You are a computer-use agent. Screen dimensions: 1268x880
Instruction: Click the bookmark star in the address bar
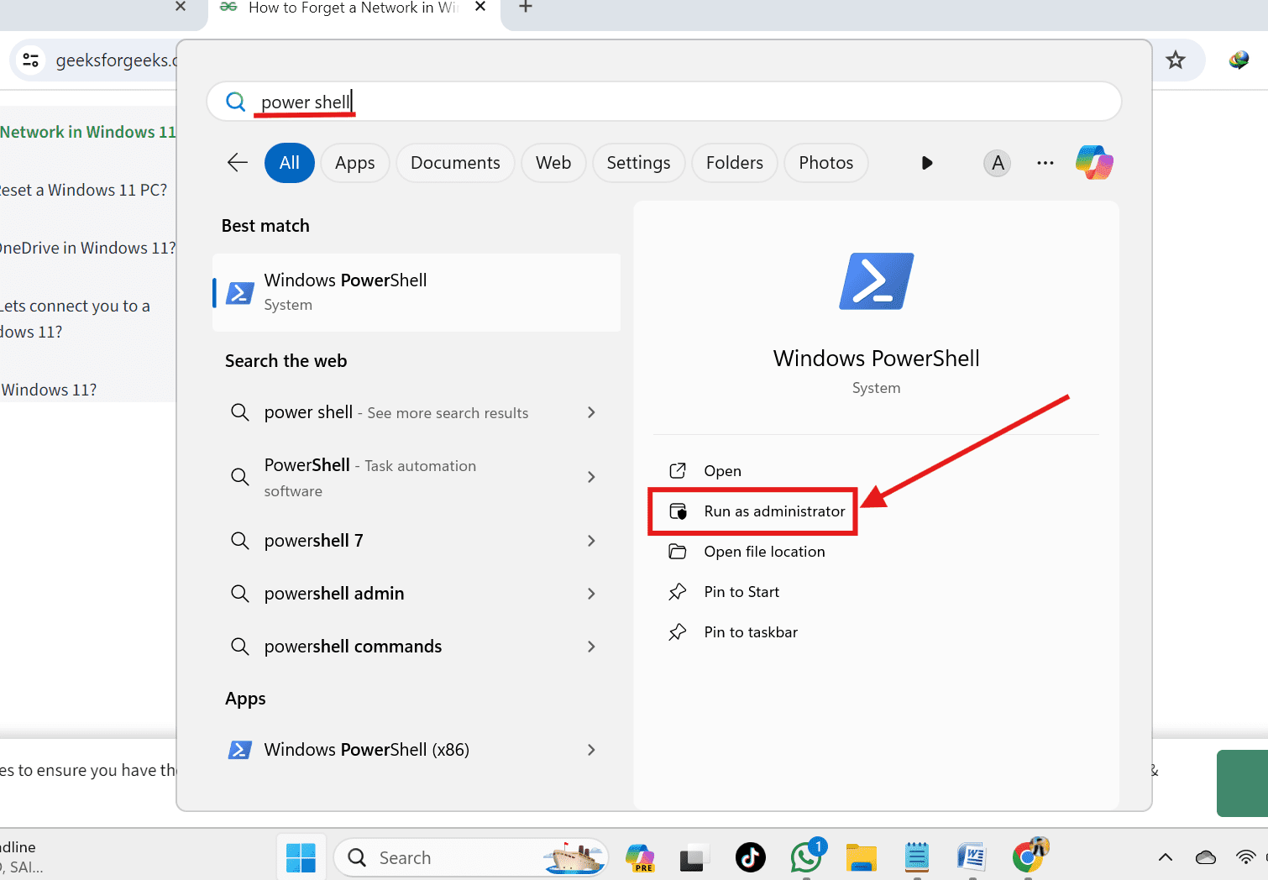(x=1175, y=60)
